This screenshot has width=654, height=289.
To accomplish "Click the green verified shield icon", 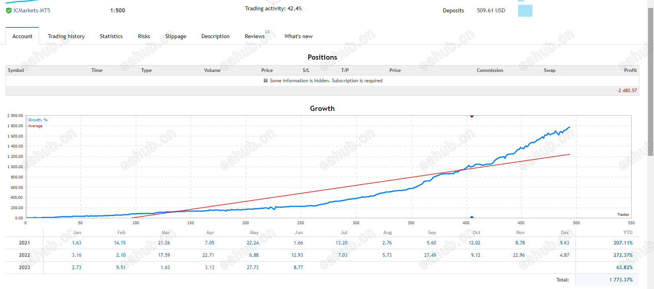I will [9, 11].
